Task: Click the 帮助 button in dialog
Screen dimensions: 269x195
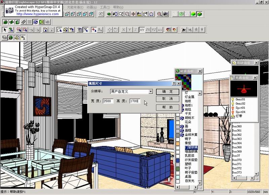Action: click(x=167, y=107)
